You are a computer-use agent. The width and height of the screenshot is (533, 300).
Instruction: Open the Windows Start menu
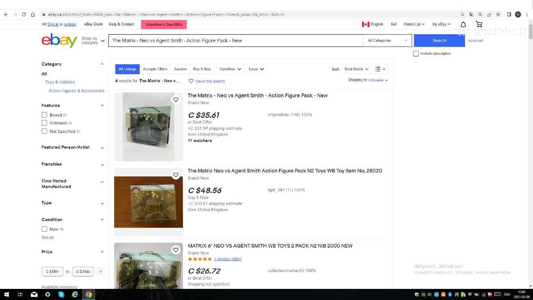pos(6,294)
